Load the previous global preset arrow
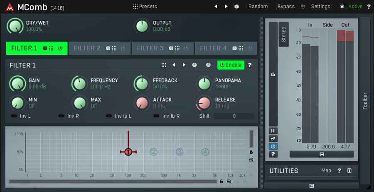Viewport: 374px width, 192px height. coord(216,6)
